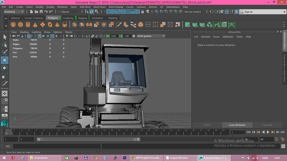Viewport: 287px width, 161px height.
Task: Click the playback range slider bar
Action: (88, 139)
